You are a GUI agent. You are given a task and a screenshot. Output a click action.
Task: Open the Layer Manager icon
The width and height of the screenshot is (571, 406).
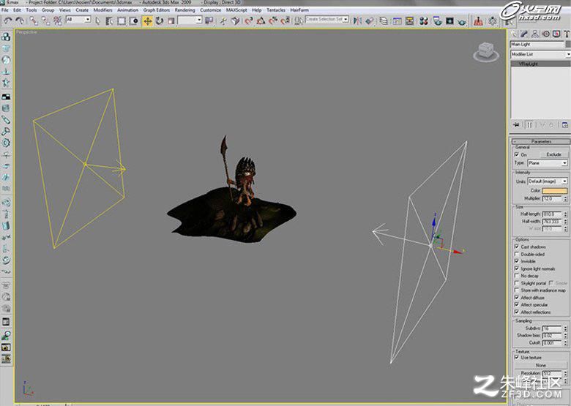tap(384, 20)
